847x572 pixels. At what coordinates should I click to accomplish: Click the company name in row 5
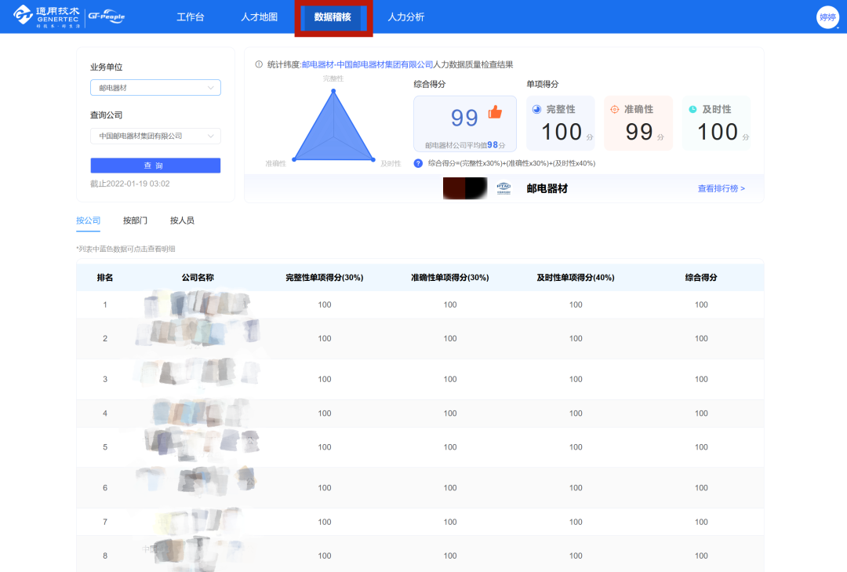point(201,443)
